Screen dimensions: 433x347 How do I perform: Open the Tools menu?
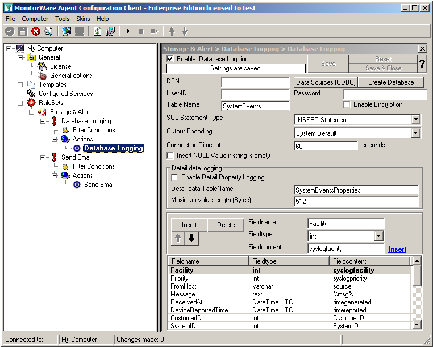click(x=62, y=19)
